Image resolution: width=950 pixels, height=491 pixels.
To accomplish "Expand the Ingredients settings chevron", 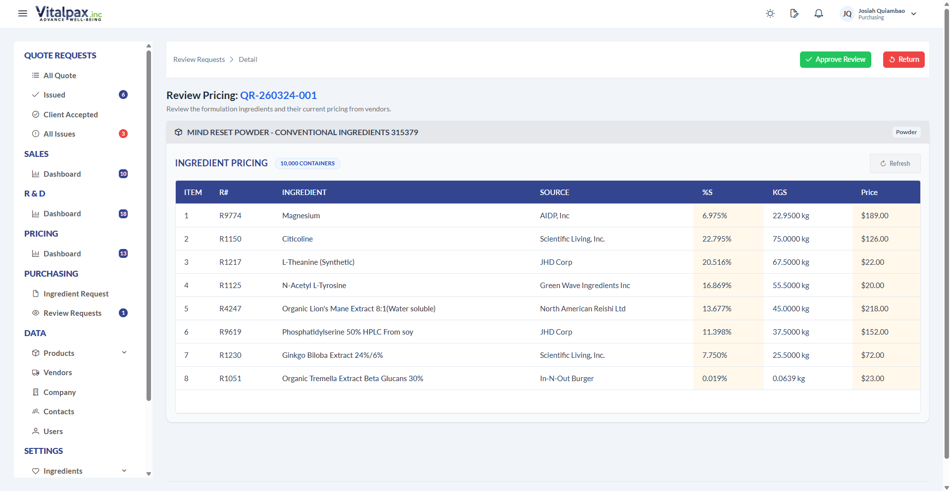I will [x=124, y=471].
